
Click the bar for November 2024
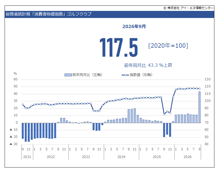pyautogui.click(x=135, y=116)
